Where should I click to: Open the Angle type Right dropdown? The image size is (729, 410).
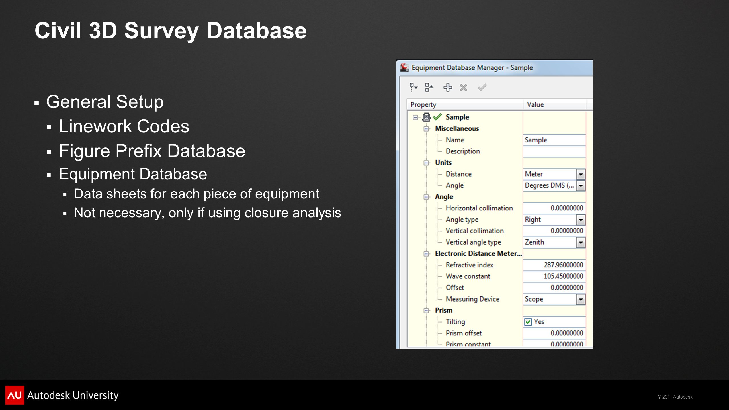click(581, 220)
